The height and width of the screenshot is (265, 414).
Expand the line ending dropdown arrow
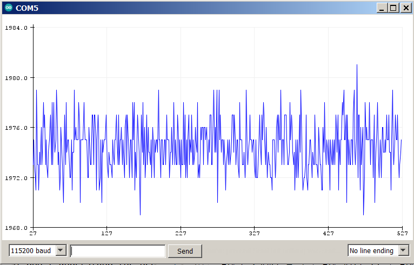pyautogui.click(x=404, y=250)
